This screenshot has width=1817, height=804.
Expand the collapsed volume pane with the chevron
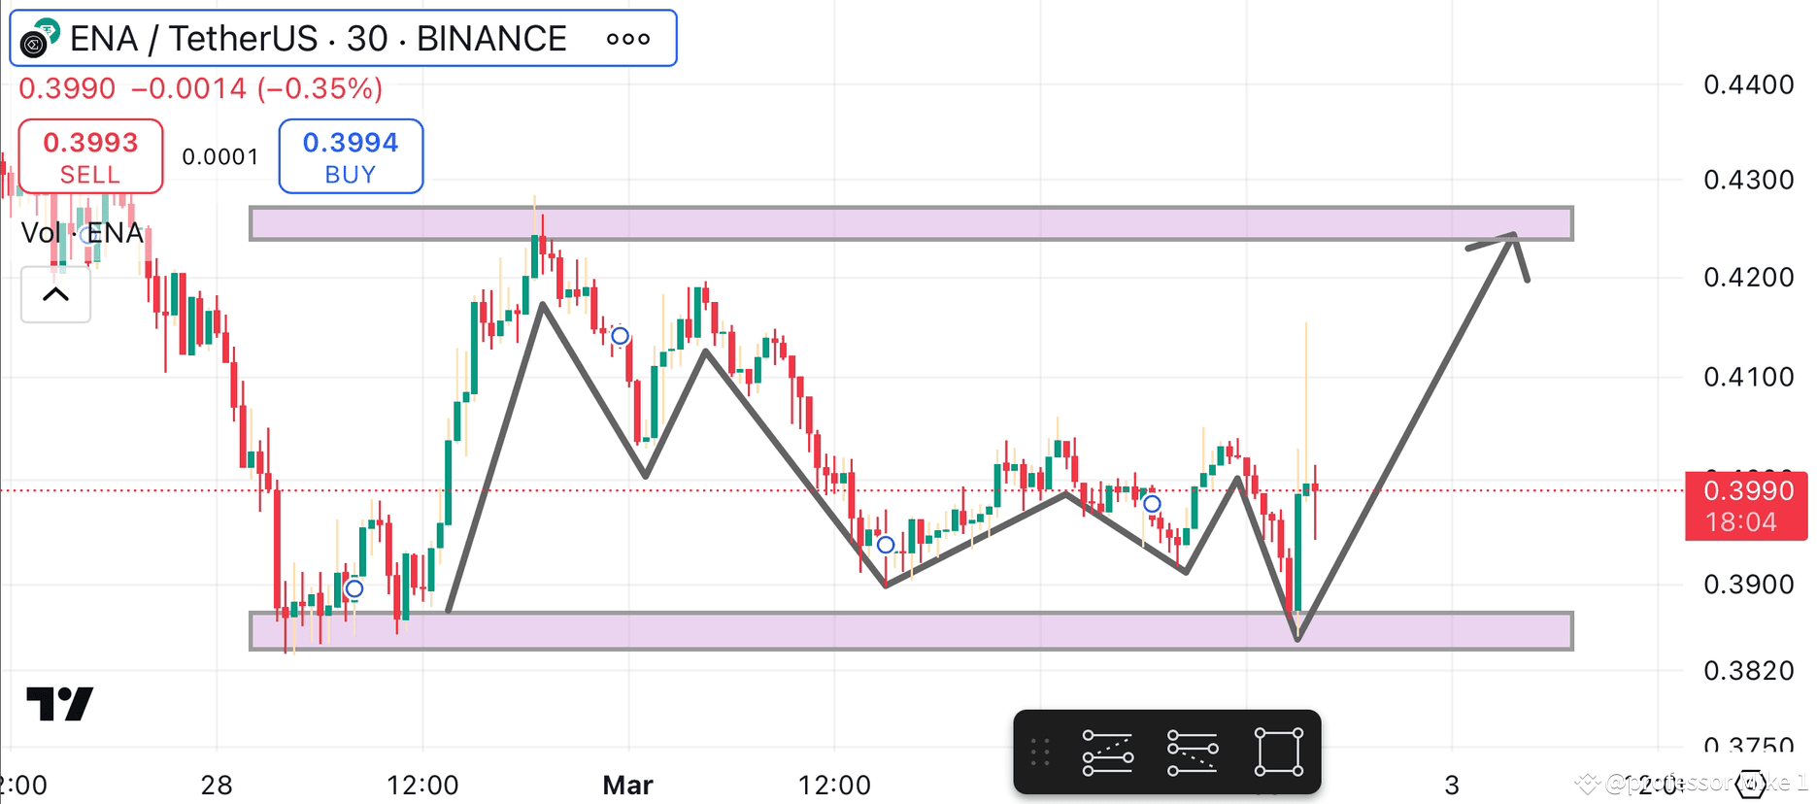tap(55, 294)
